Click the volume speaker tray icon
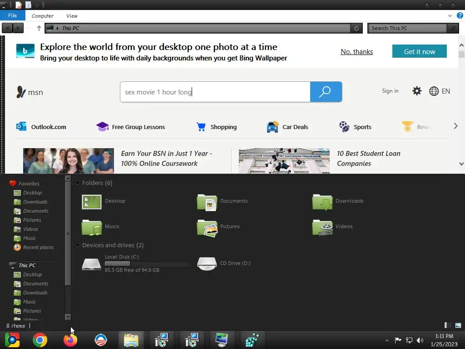The width and height of the screenshot is (465, 349). point(420,340)
